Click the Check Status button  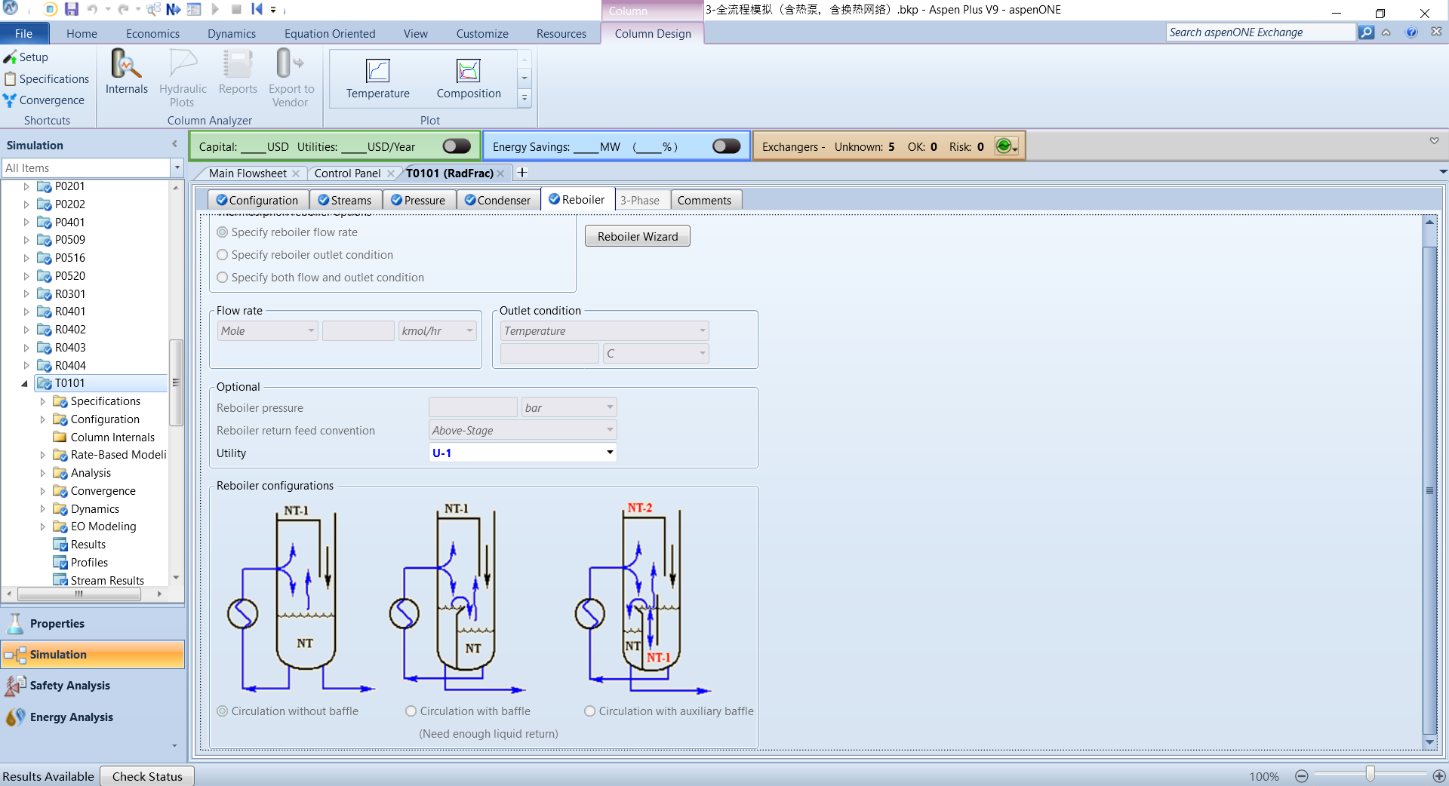pos(147,776)
